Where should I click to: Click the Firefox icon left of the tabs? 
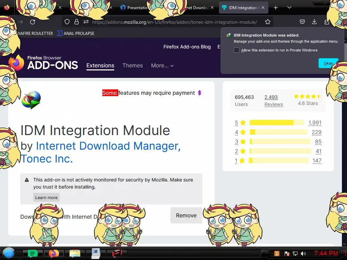point(7,7)
